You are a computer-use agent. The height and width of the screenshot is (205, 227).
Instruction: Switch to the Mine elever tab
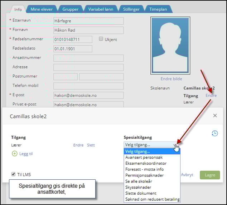pyautogui.click(x=42, y=9)
